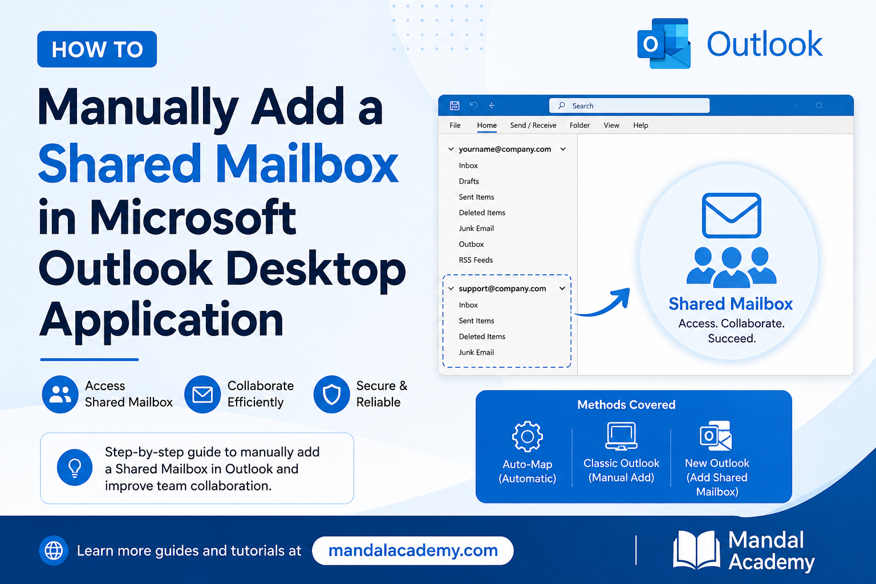Open the mandalacademy.com link
This screenshot has width=876, height=584.
point(413,550)
